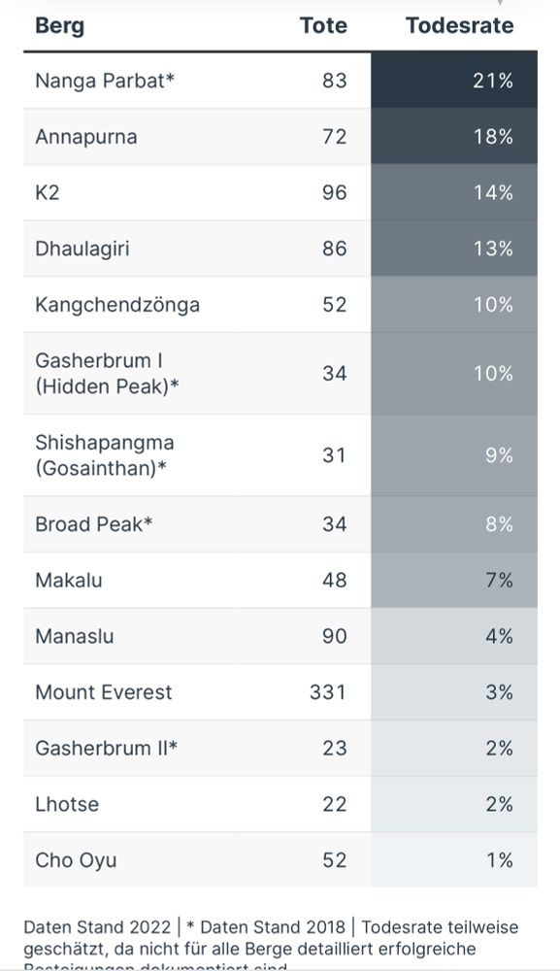Screen dimensions: 560x971
Task: Select the Nanga Parbat* row name
Action: [x=105, y=81]
